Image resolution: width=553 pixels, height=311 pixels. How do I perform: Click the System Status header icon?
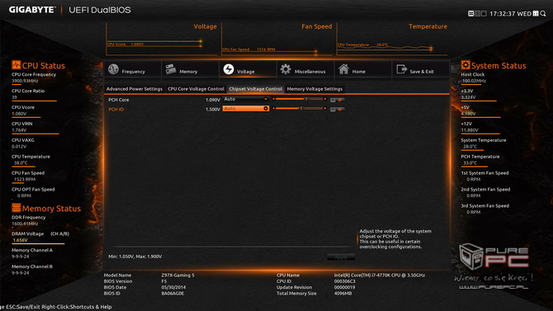(466, 65)
